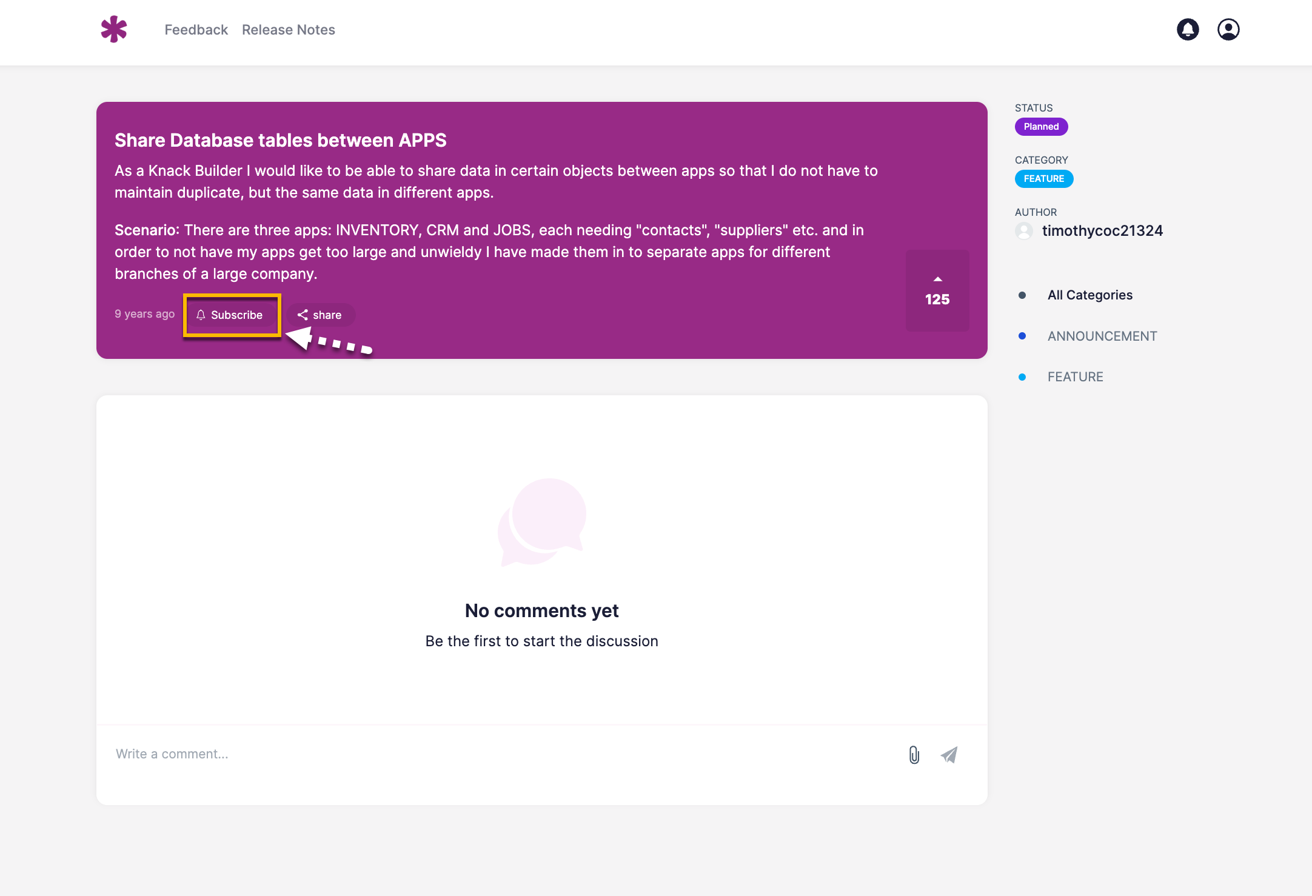
Task: Click the post title Share Database tables
Action: (280, 140)
